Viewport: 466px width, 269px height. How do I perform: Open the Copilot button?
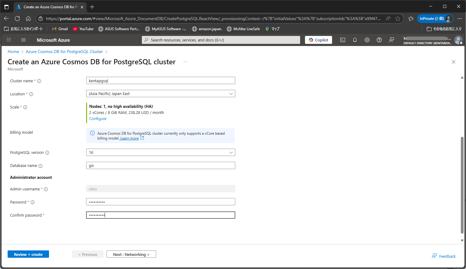[318, 40]
